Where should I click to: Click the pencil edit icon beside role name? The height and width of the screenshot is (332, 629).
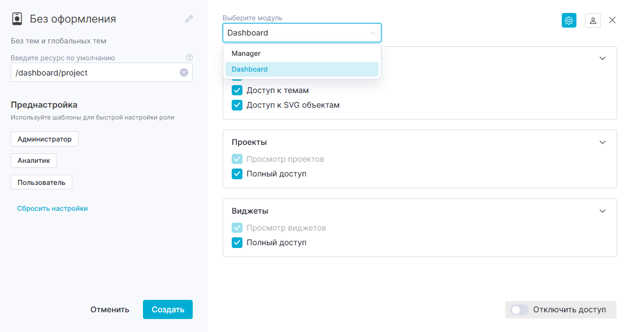[x=189, y=19]
